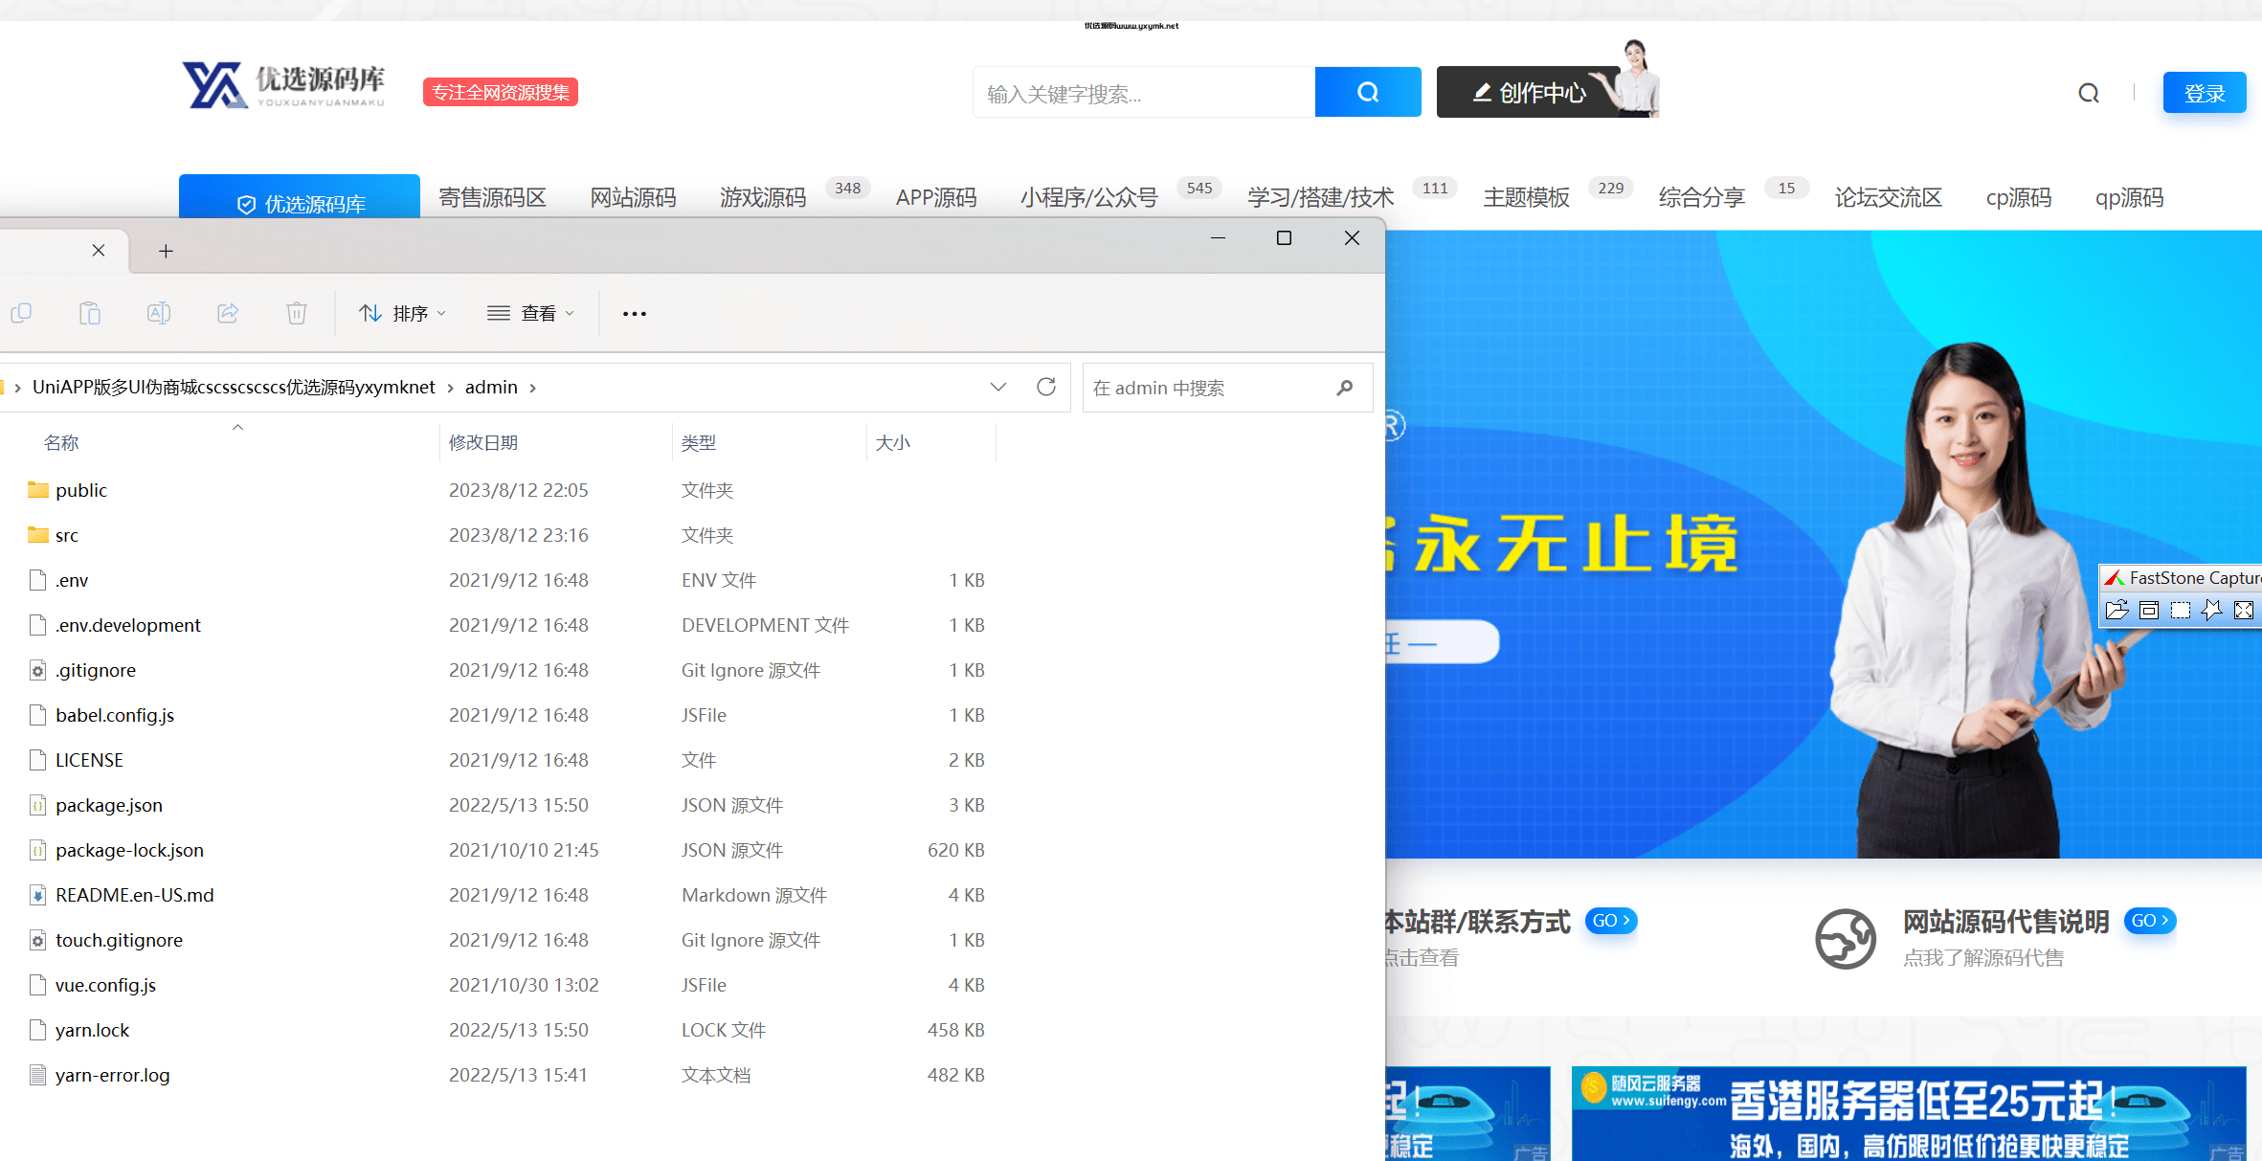This screenshot has width=2262, height=1161.
Task: Open the 网站源码 nav menu item
Action: (633, 198)
